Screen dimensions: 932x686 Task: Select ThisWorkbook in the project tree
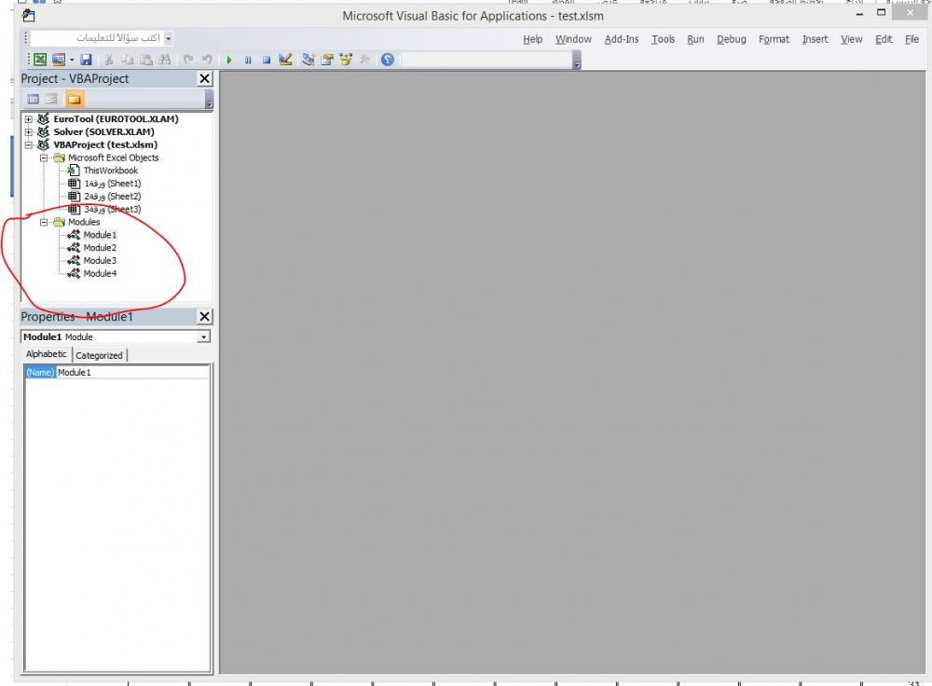coord(111,171)
